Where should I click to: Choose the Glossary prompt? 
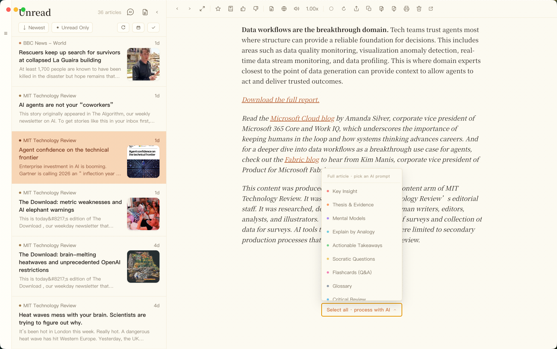362,286
